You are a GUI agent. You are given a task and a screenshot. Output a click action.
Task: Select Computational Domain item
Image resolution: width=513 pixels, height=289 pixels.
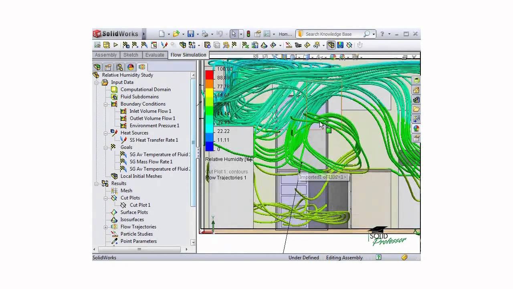[x=145, y=90]
